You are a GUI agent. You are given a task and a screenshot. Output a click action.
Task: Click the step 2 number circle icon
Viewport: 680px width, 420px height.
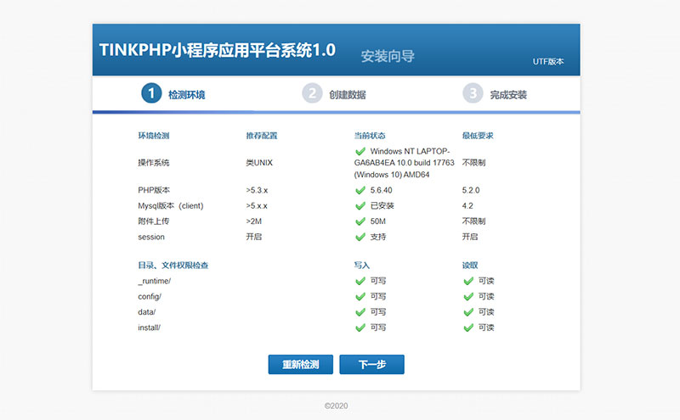312,93
